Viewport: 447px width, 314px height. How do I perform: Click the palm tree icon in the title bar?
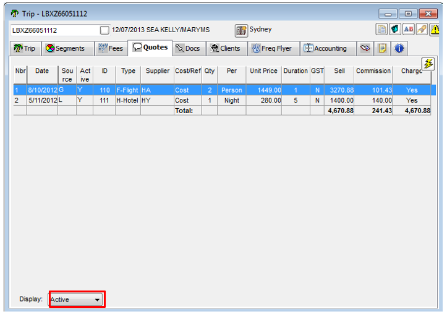(15, 14)
